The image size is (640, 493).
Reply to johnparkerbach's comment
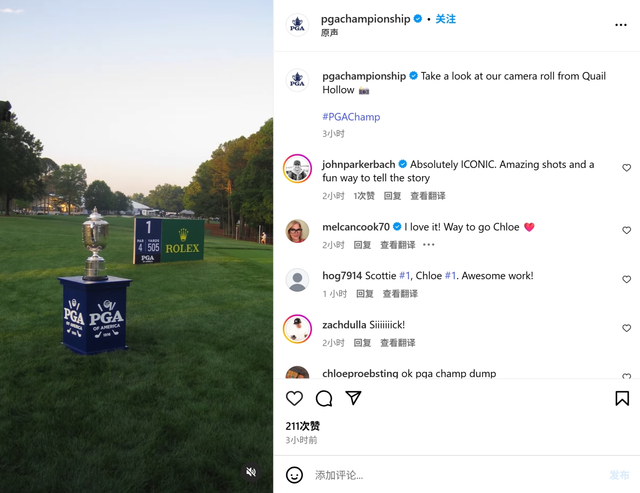pos(392,196)
